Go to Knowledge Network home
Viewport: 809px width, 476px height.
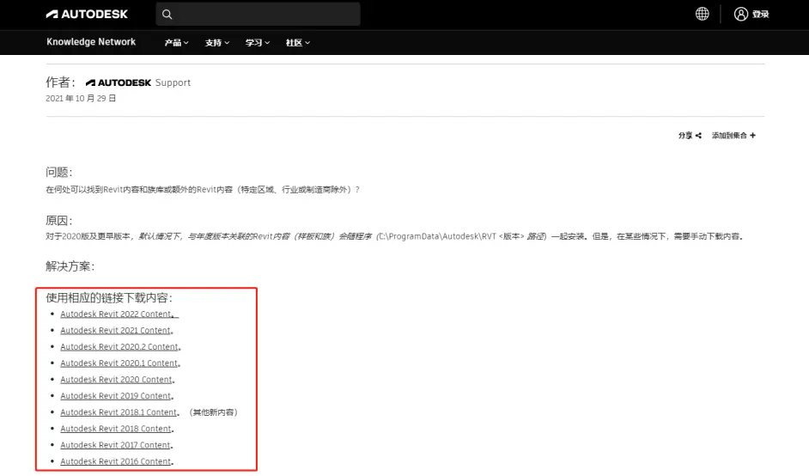[91, 42]
